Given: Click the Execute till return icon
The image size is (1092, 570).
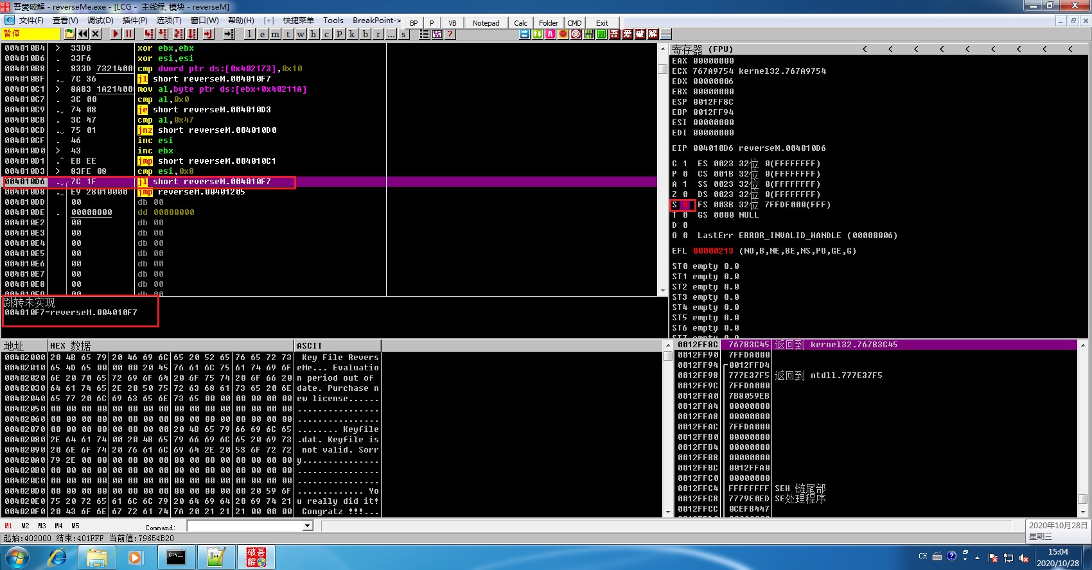Looking at the screenshot, I should [208, 34].
